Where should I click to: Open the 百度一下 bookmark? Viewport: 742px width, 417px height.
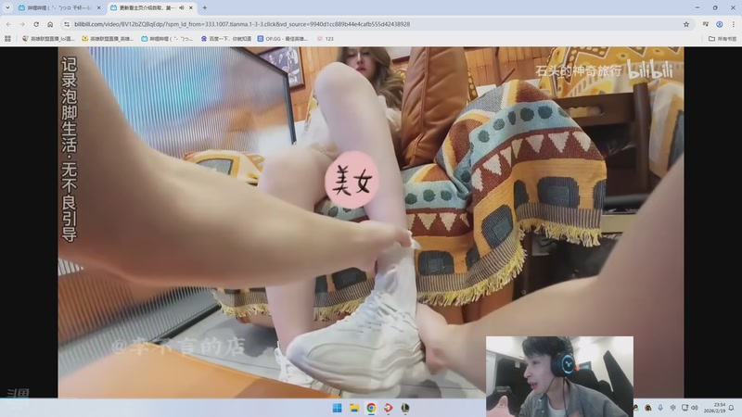(226, 39)
